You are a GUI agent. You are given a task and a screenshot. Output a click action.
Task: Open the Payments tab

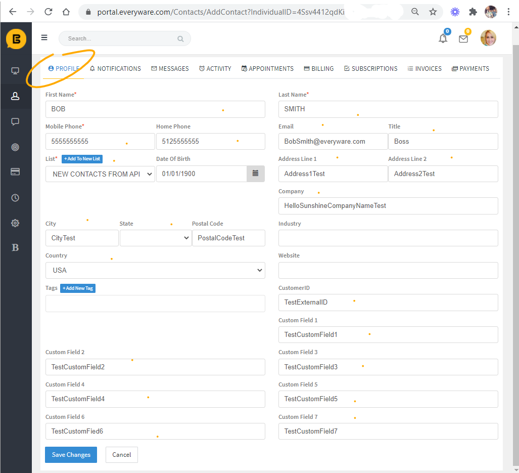pyautogui.click(x=470, y=69)
